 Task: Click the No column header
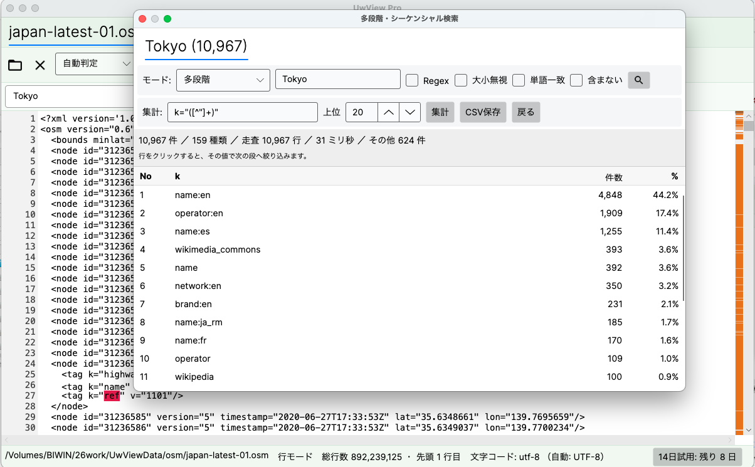click(145, 176)
